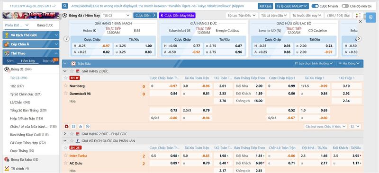Screen dimensions: 379x173
Task: Click the soccer ball icon beside Bóng đá / Hôm Nay
Action: pyautogui.click(x=65, y=16)
